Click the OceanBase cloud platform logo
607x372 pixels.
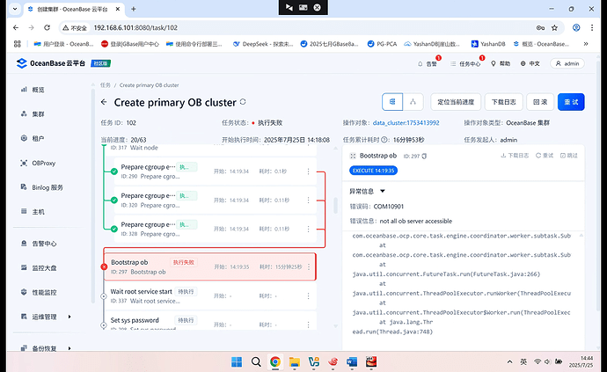[x=51, y=63]
